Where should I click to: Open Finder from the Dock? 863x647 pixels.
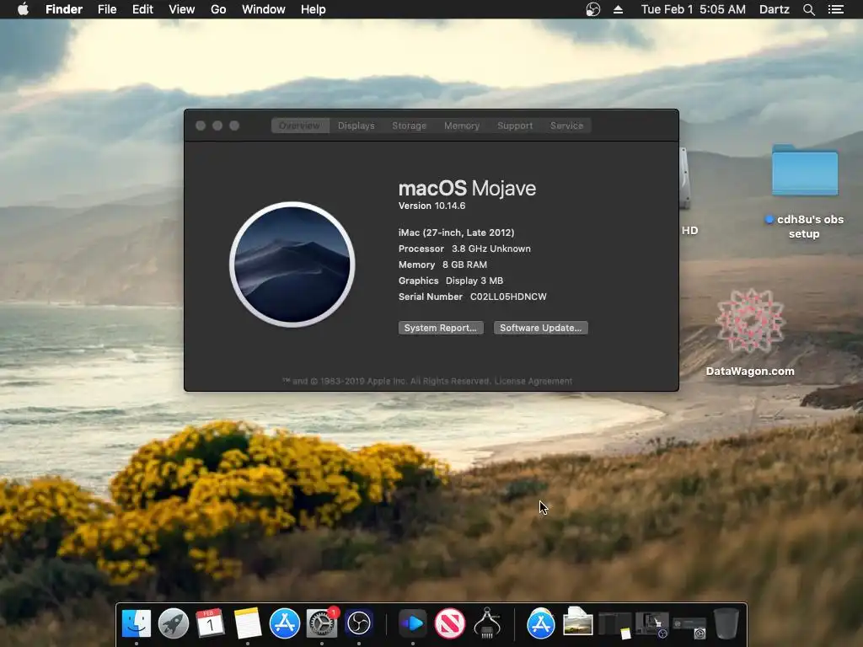pyautogui.click(x=137, y=623)
